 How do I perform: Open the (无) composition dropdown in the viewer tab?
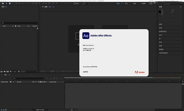[x=50, y=7]
